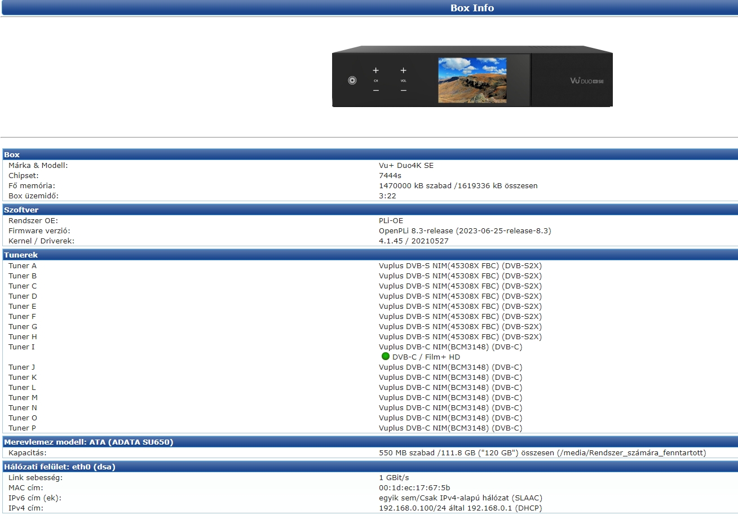This screenshot has width=738, height=519.
Task: Select the Szoftver section header
Action: 370,210
